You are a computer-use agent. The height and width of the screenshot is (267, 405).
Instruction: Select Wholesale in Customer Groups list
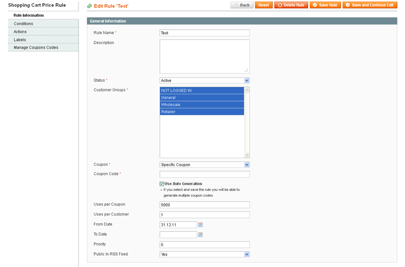pos(202,105)
